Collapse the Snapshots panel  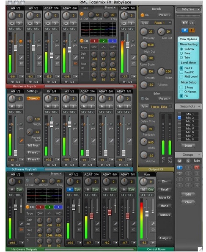coord(199,106)
